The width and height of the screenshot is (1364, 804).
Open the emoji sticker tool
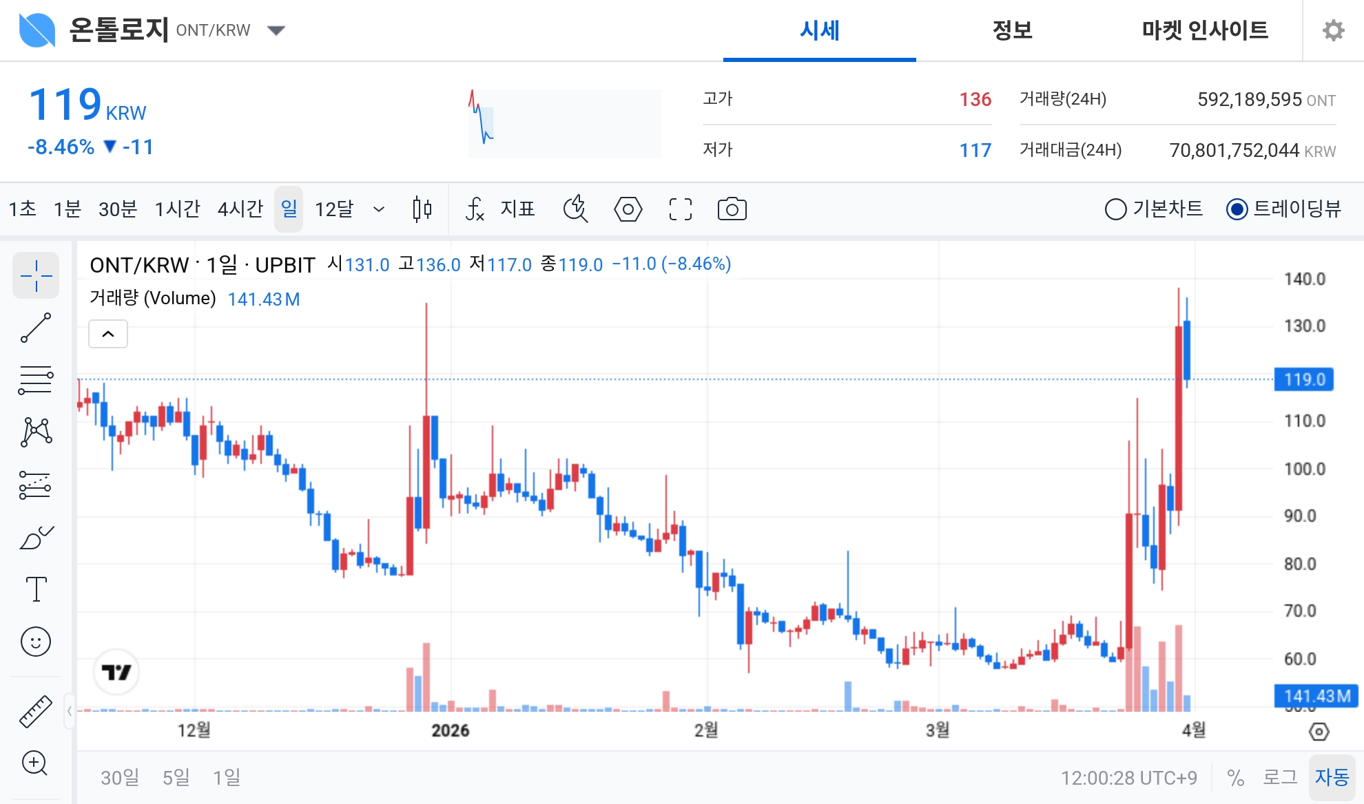click(x=36, y=642)
